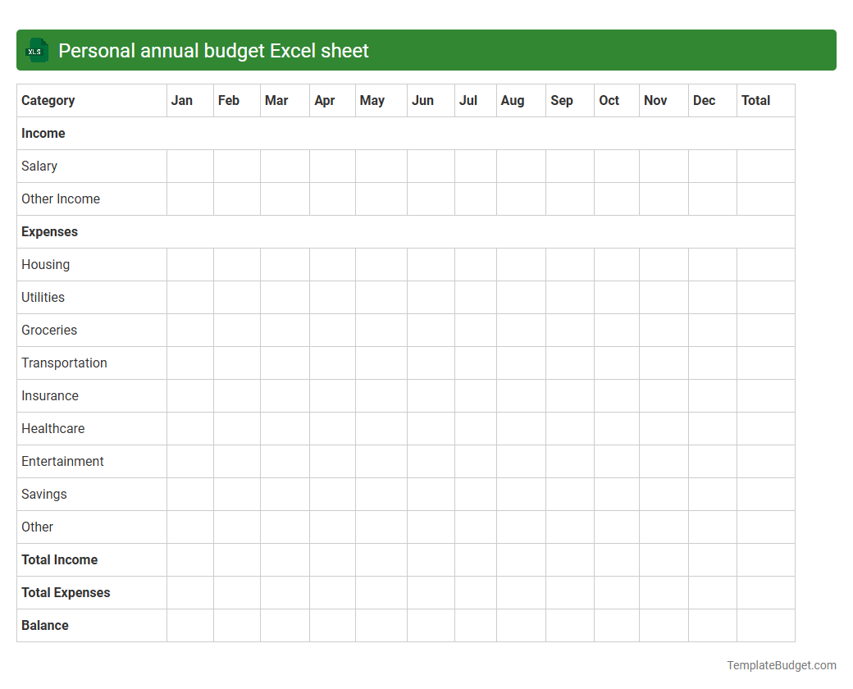The width and height of the screenshot is (853, 689).
Task: Select the Salary row label
Action: tap(39, 166)
